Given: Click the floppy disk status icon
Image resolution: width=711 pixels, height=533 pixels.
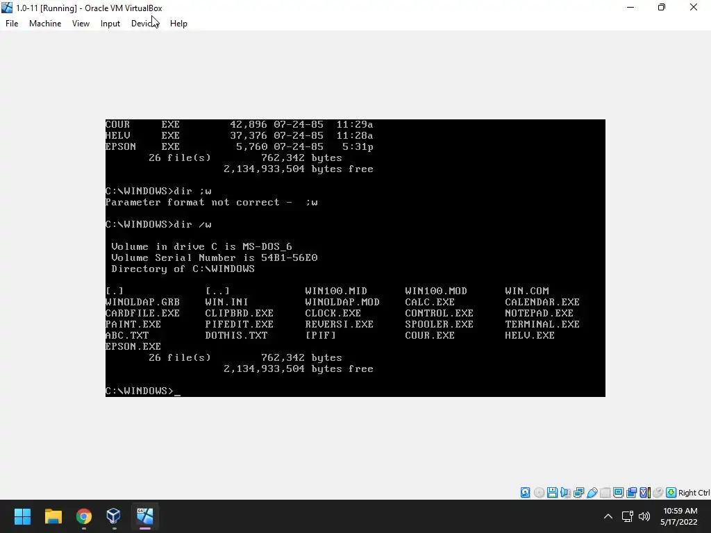Looking at the screenshot, I should coord(552,493).
